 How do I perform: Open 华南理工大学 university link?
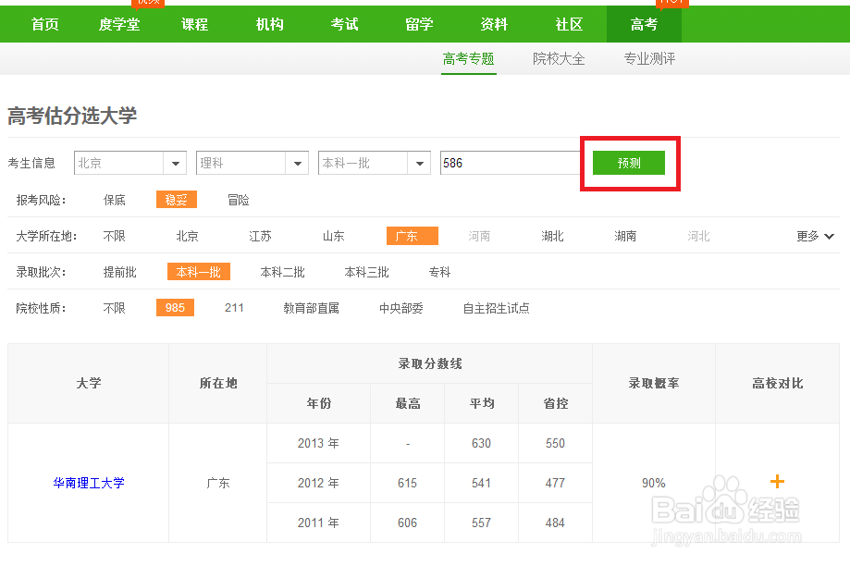(x=89, y=483)
